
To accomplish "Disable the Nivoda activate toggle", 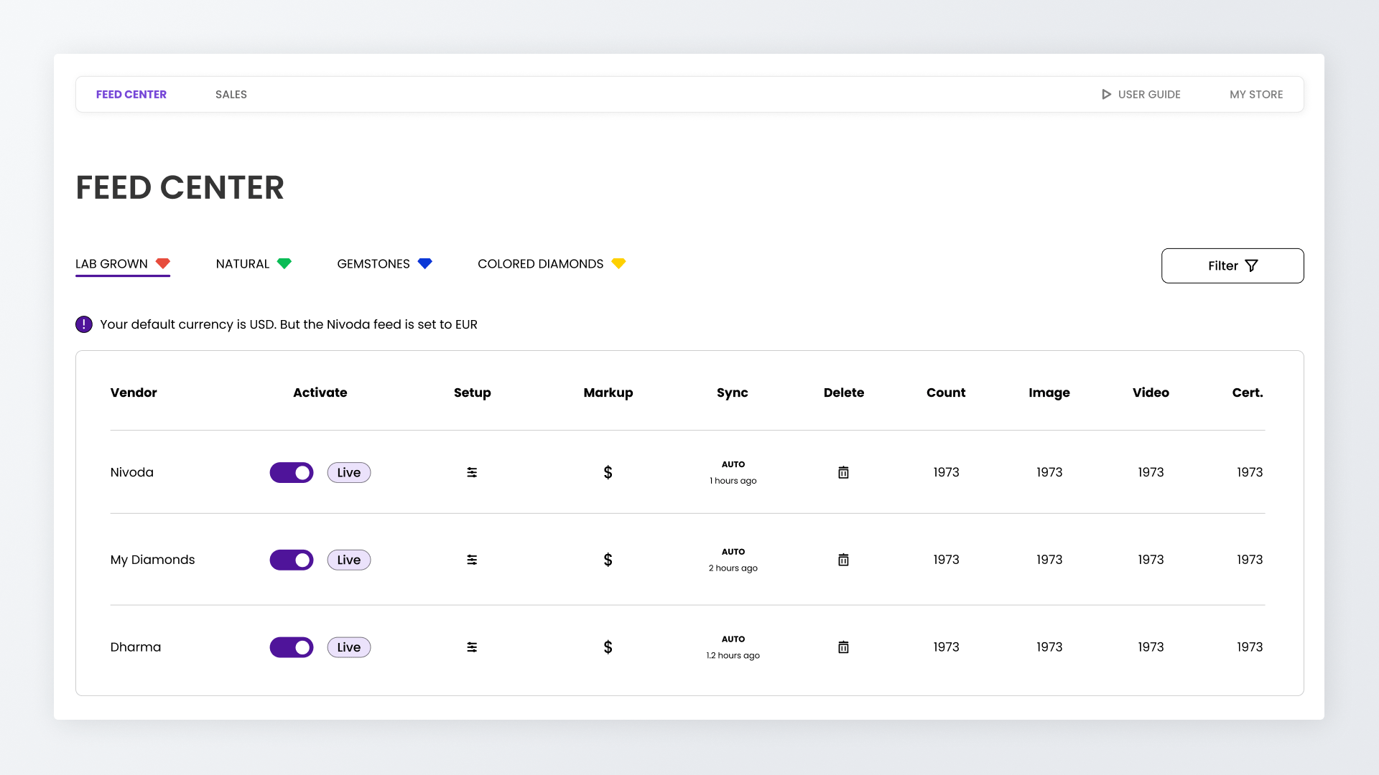I will 292,472.
